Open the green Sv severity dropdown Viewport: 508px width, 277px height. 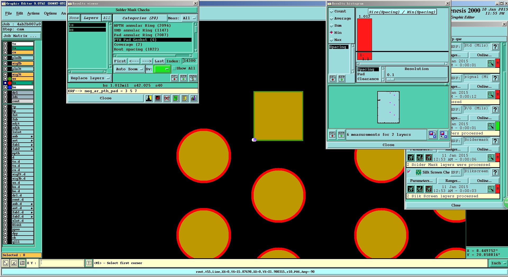coord(162,69)
